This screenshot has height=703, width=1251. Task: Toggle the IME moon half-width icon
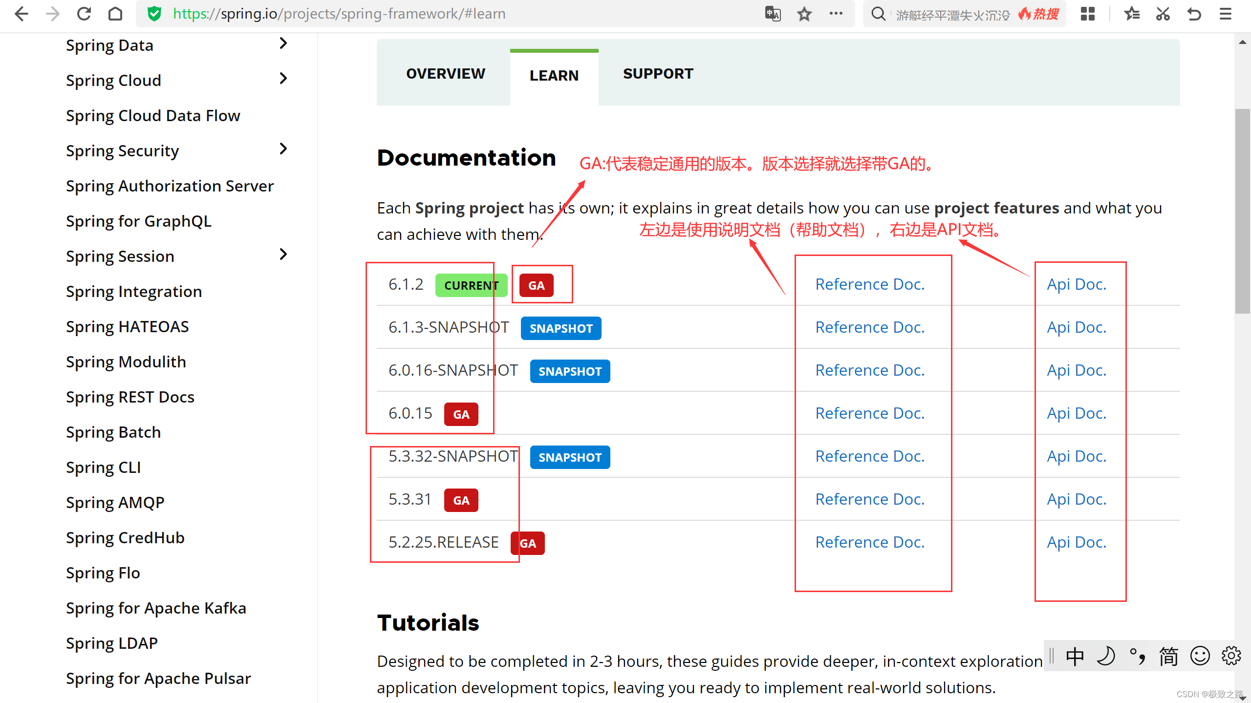tap(1106, 656)
